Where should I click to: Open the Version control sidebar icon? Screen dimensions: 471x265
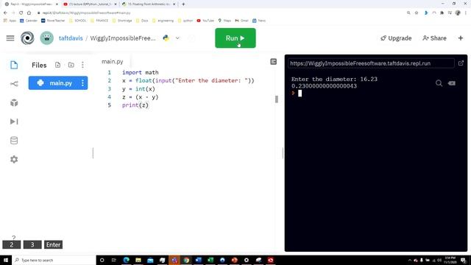[14, 84]
